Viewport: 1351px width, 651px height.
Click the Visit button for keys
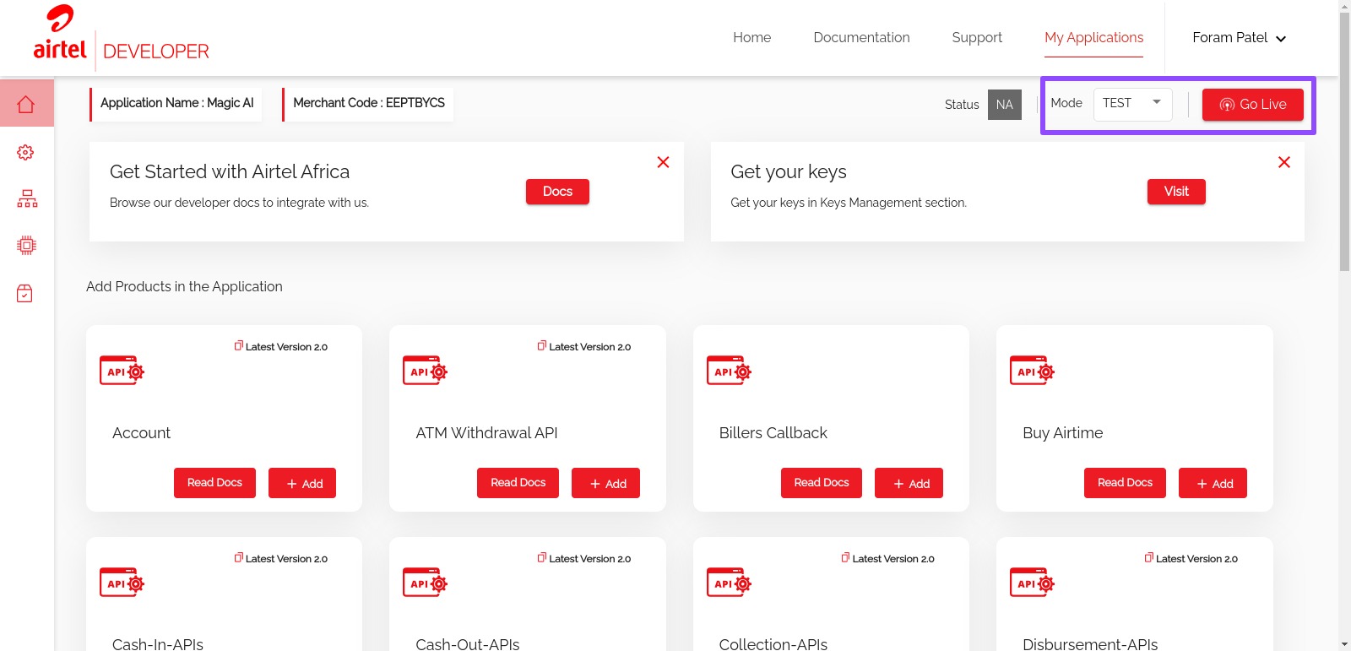tap(1176, 192)
